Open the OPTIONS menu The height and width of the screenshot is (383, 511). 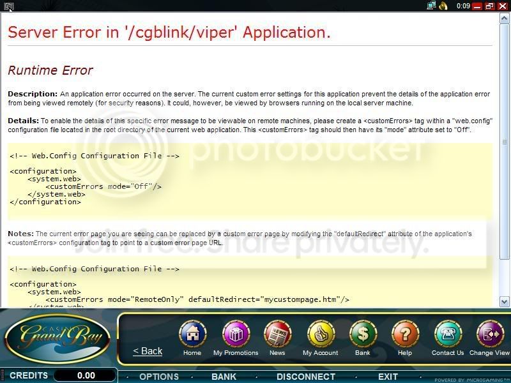coord(159,377)
